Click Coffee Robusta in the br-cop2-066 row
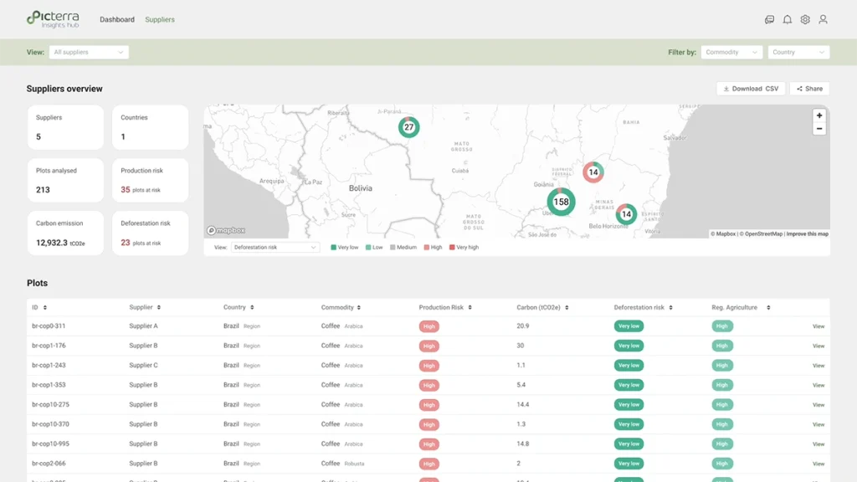The width and height of the screenshot is (857, 482). pos(342,464)
